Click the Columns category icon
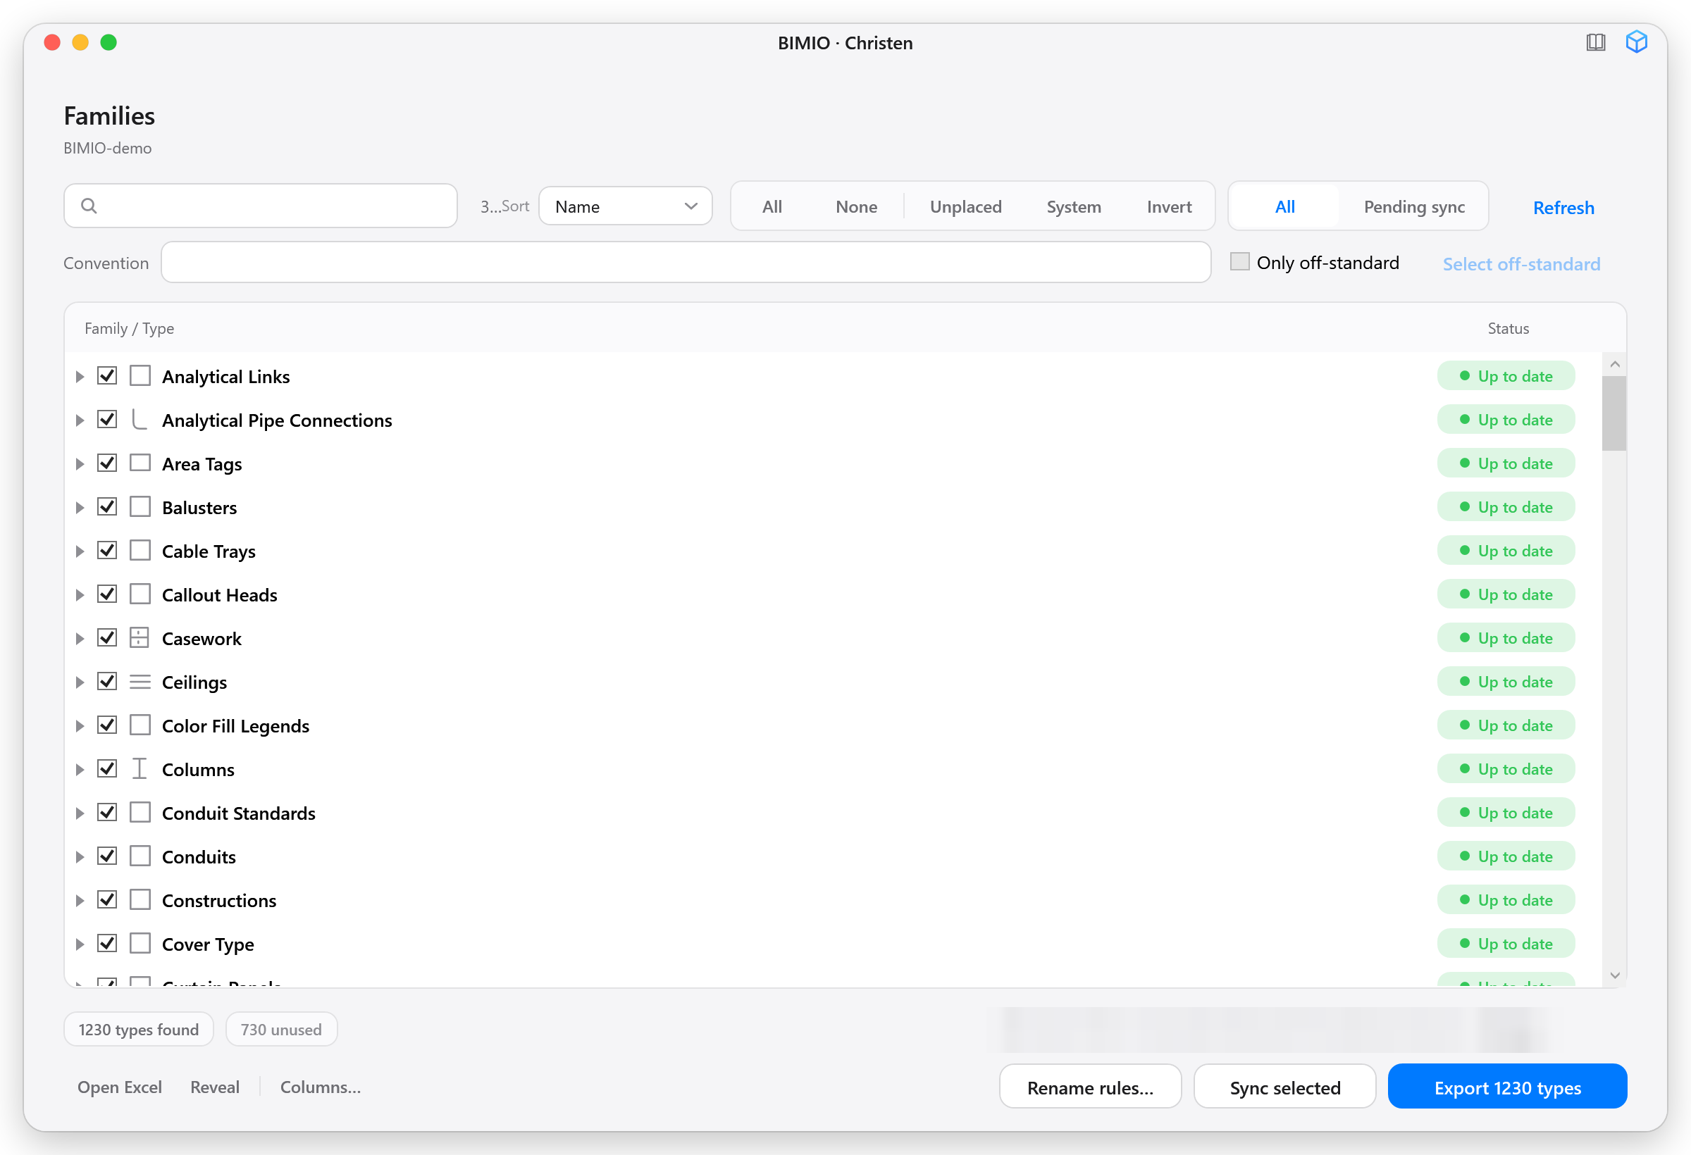 click(140, 769)
